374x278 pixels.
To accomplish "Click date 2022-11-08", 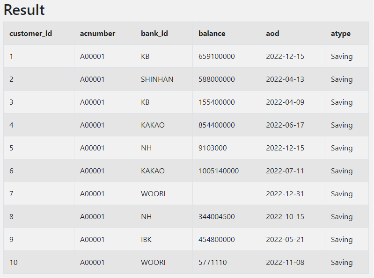I will (x=285, y=262).
